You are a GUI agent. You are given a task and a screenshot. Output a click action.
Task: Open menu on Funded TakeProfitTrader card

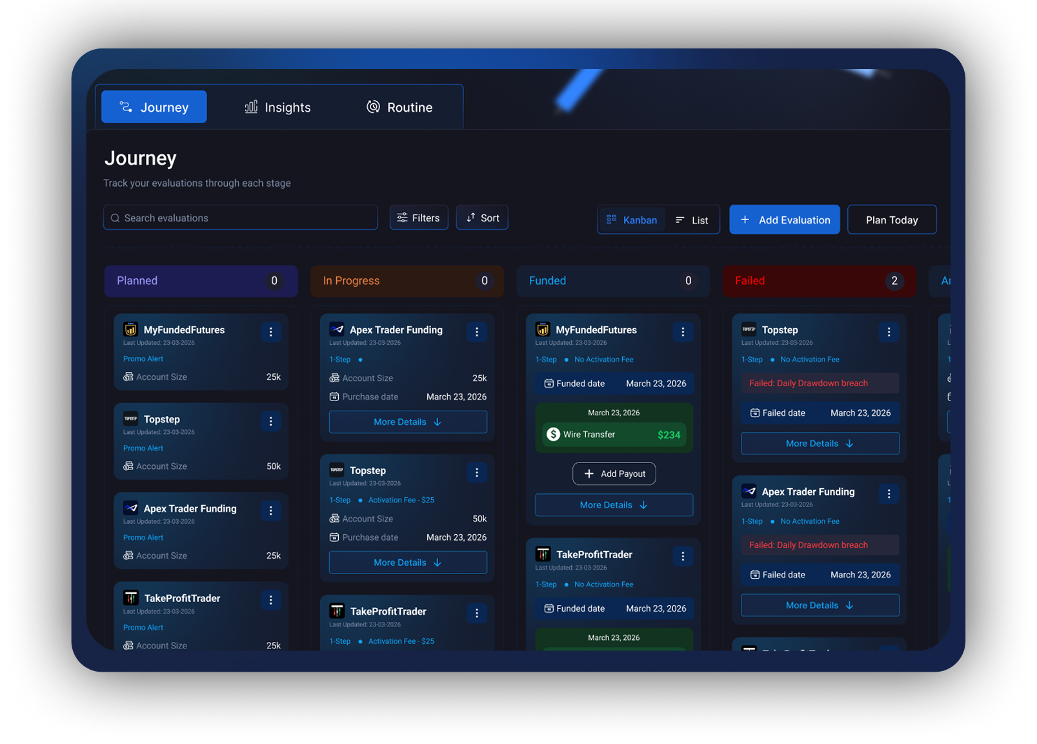[683, 556]
